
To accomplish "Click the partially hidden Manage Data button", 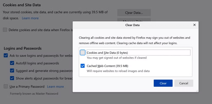I will (x=134, y=20).
